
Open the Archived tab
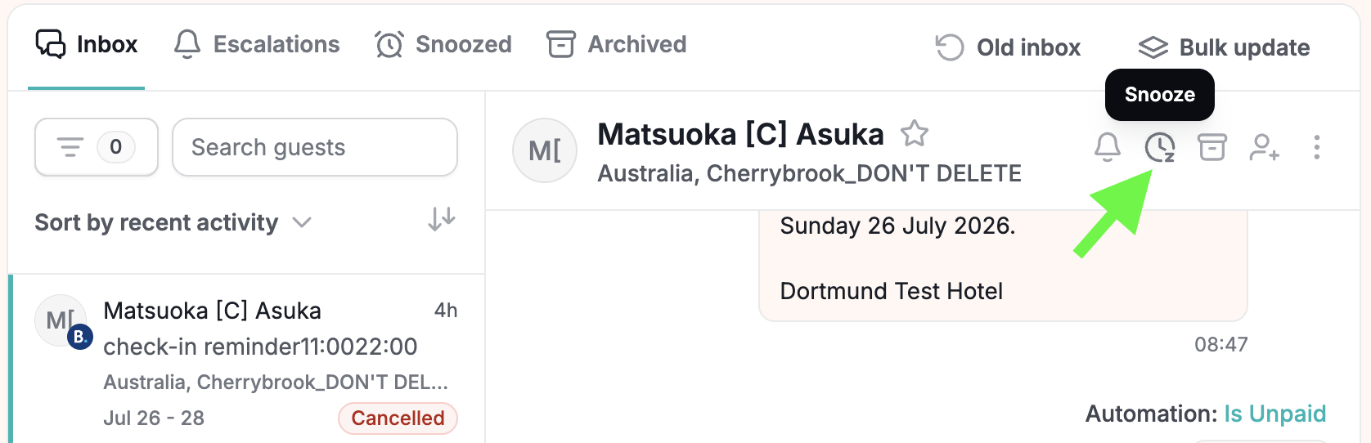(617, 44)
